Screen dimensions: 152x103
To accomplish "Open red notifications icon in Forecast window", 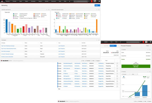I will tap(143, 42).
